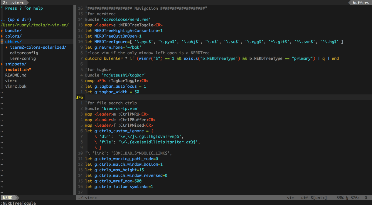Expand the snippets/ folder arrow
This screenshot has height=205, width=372.
tap(2, 64)
